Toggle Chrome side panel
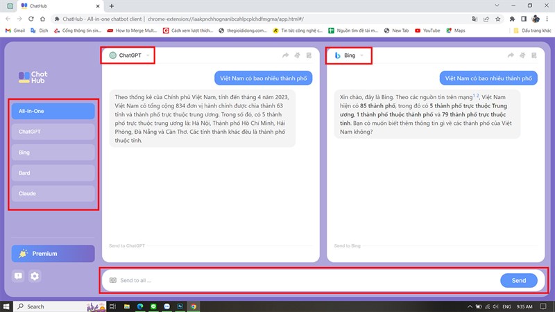The image size is (555, 312). click(524, 19)
